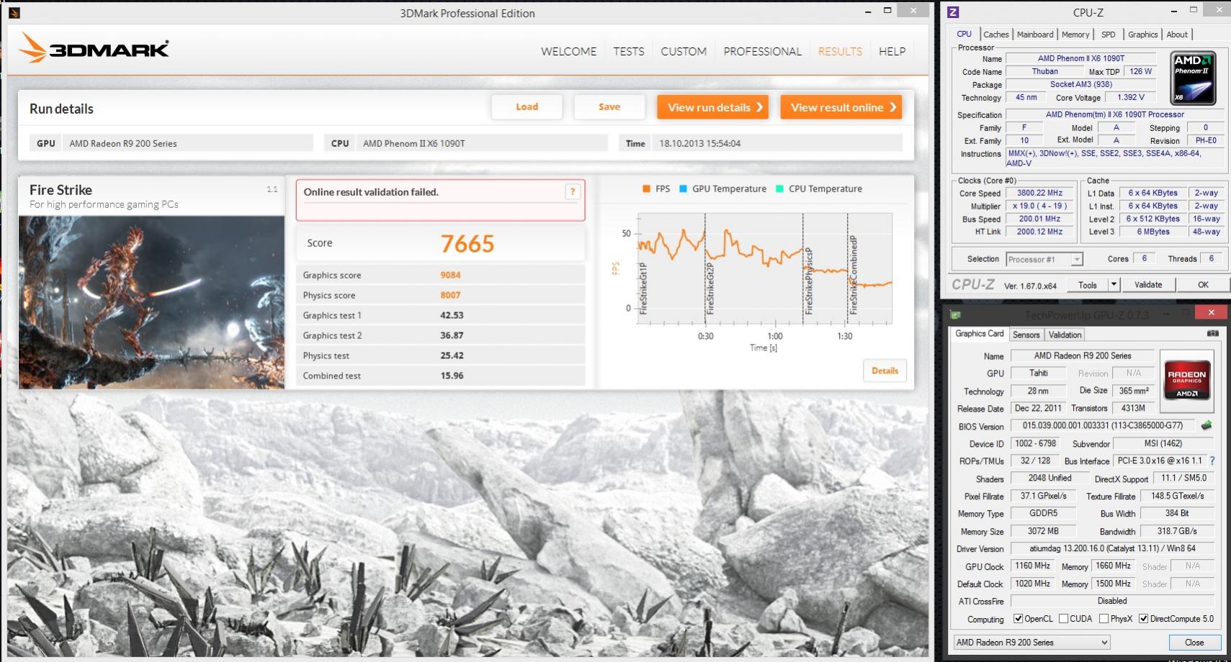Click the Tools button in CPU-Z
This screenshot has height=662, width=1231.
point(1088,285)
